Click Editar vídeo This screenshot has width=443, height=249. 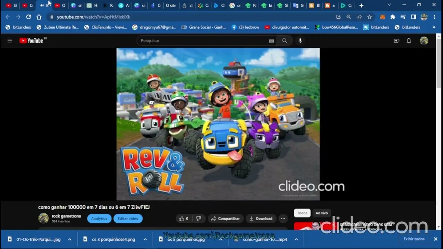pyautogui.click(x=128, y=219)
